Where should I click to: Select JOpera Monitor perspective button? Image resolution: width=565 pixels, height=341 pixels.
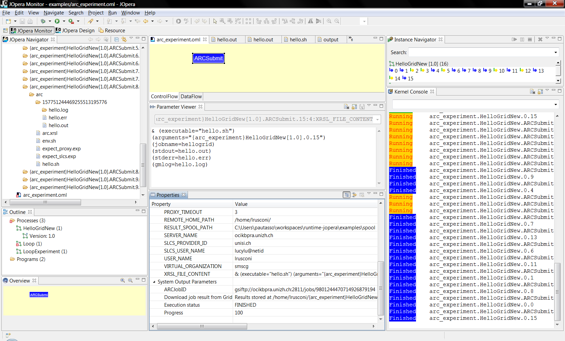(x=31, y=31)
